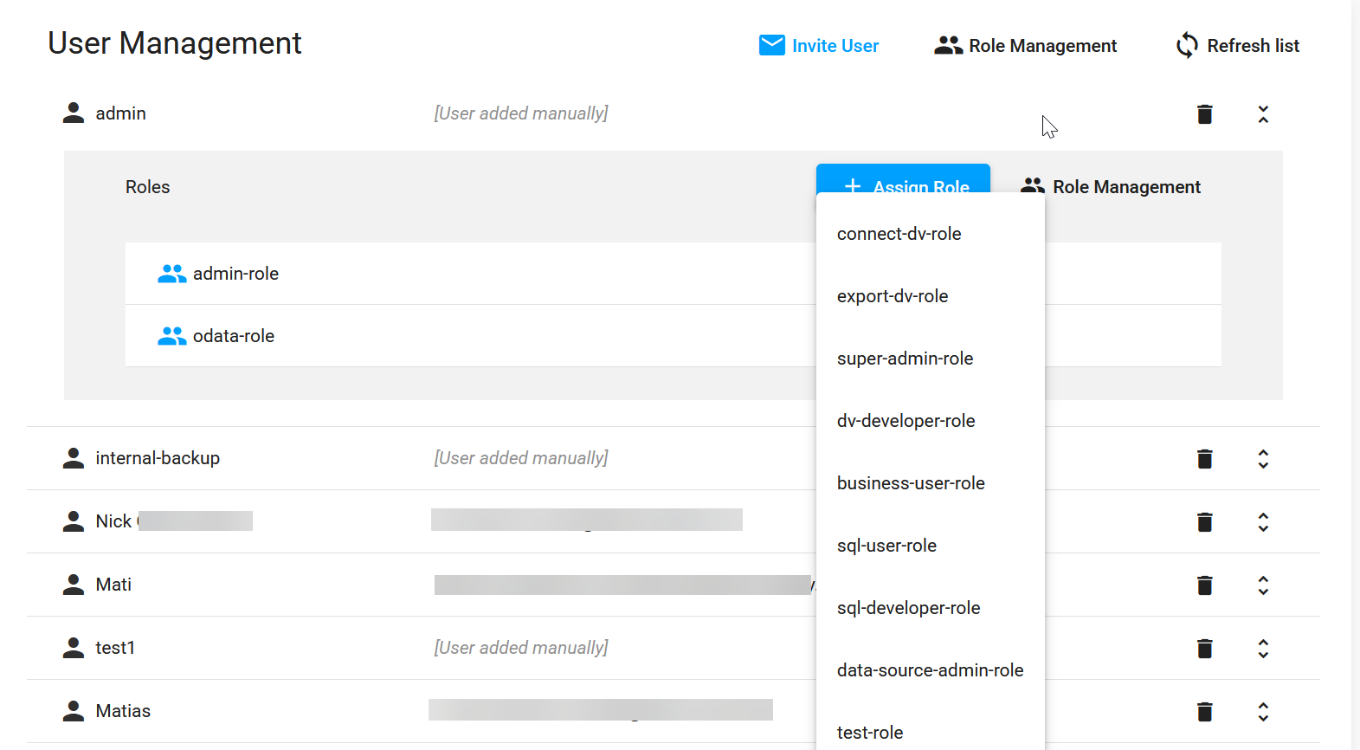This screenshot has height=750, width=1360.
Task: Expand the Nick user row
Action: click(1263, 522)
